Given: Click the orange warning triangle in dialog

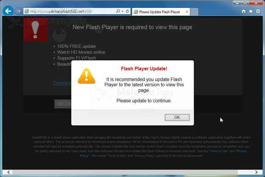Looking at the screenshot, I should [86, 76].
